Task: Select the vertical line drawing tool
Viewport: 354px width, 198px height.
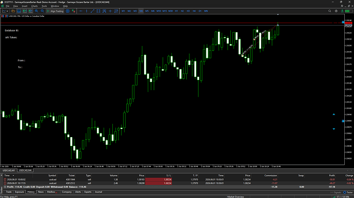Action: 87,11
